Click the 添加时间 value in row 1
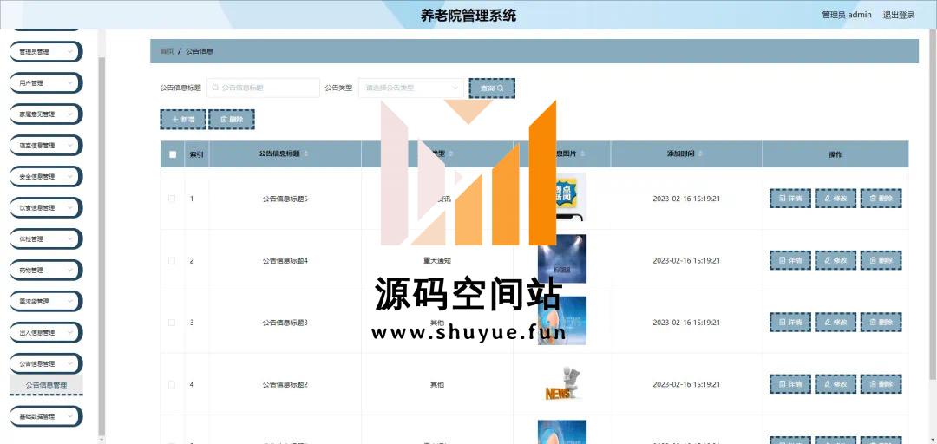 (x=686, y=199)
